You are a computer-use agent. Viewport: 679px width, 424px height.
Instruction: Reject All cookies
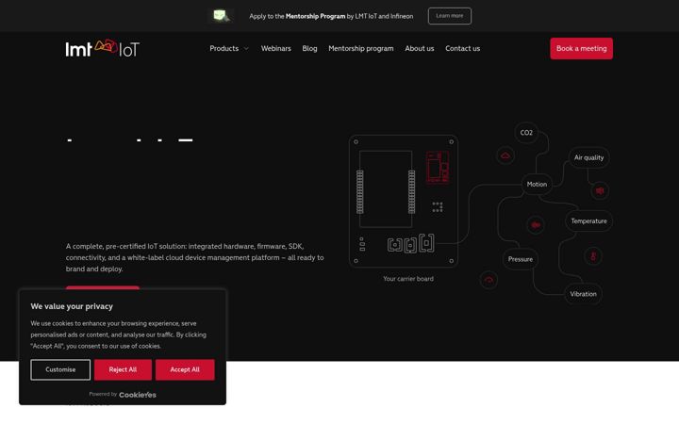pos(123,370)
